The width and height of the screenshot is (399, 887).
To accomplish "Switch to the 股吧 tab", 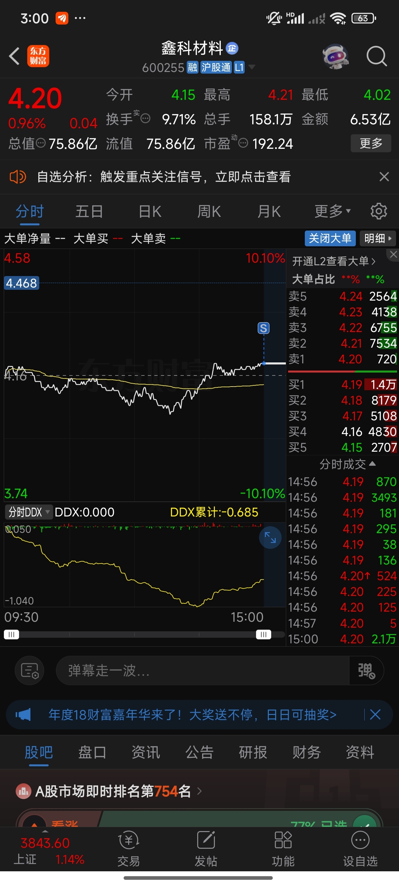I will (39, 752).
